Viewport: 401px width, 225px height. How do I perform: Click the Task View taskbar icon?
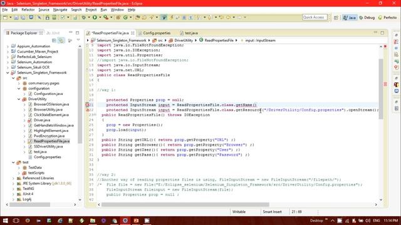tap(16, 221)
